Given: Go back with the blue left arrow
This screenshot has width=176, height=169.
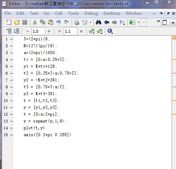Looking at the screenshot, I should pos(106,22).
